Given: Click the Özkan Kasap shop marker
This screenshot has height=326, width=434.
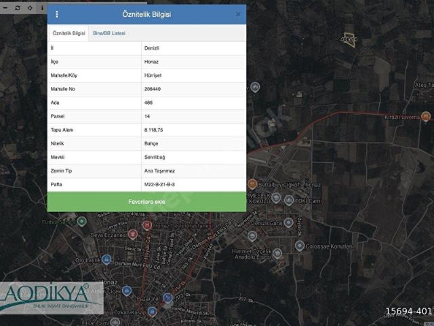Looking at the screenshot, I should point(152,311).
